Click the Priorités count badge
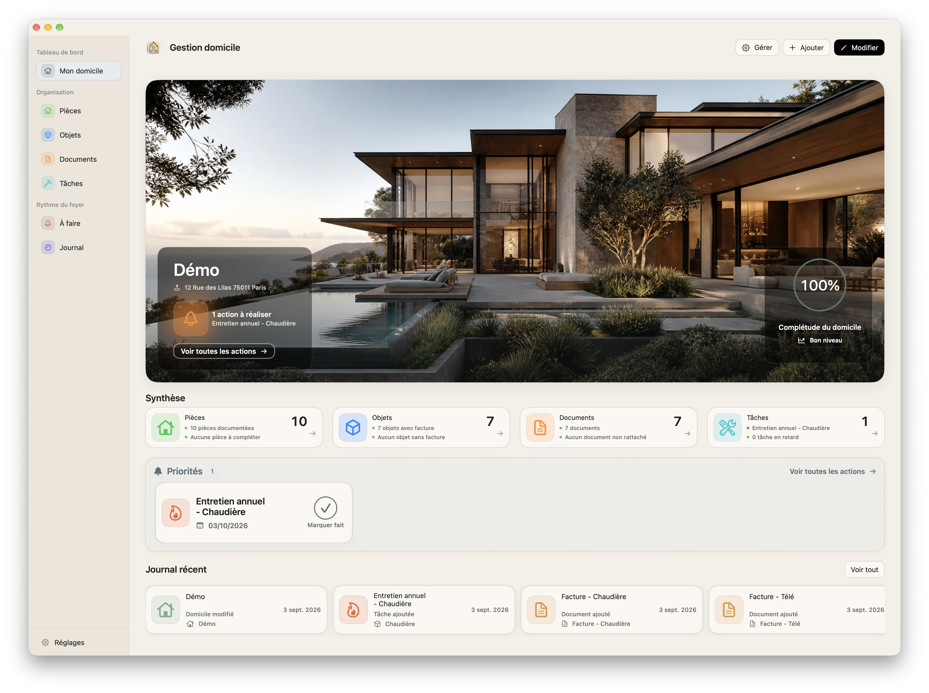929x693 pixels. 212,471
